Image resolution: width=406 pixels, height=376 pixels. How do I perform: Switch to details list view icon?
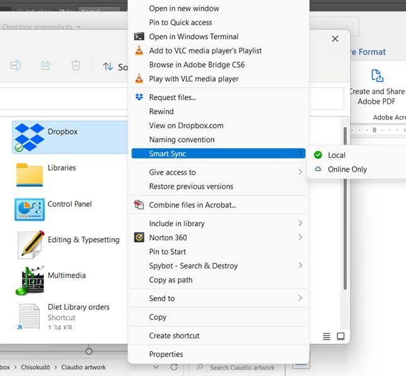pyautogui.click(x=327, y=336)
